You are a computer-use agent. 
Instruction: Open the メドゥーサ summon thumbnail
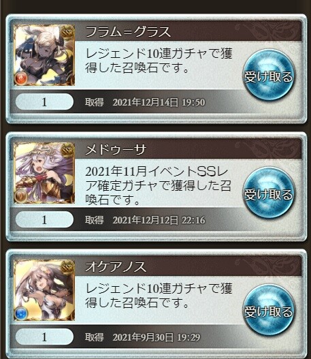(x=44, y=173)
